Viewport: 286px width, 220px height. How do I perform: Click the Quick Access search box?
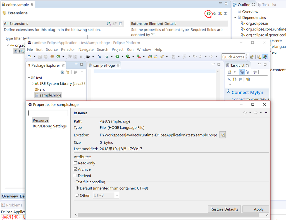(x=233, y=57)
